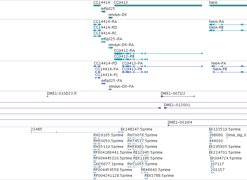This screenshot has height=180, width=247.
Task: Select protein nmdyn-D6-PA
Action: (121, 87)
